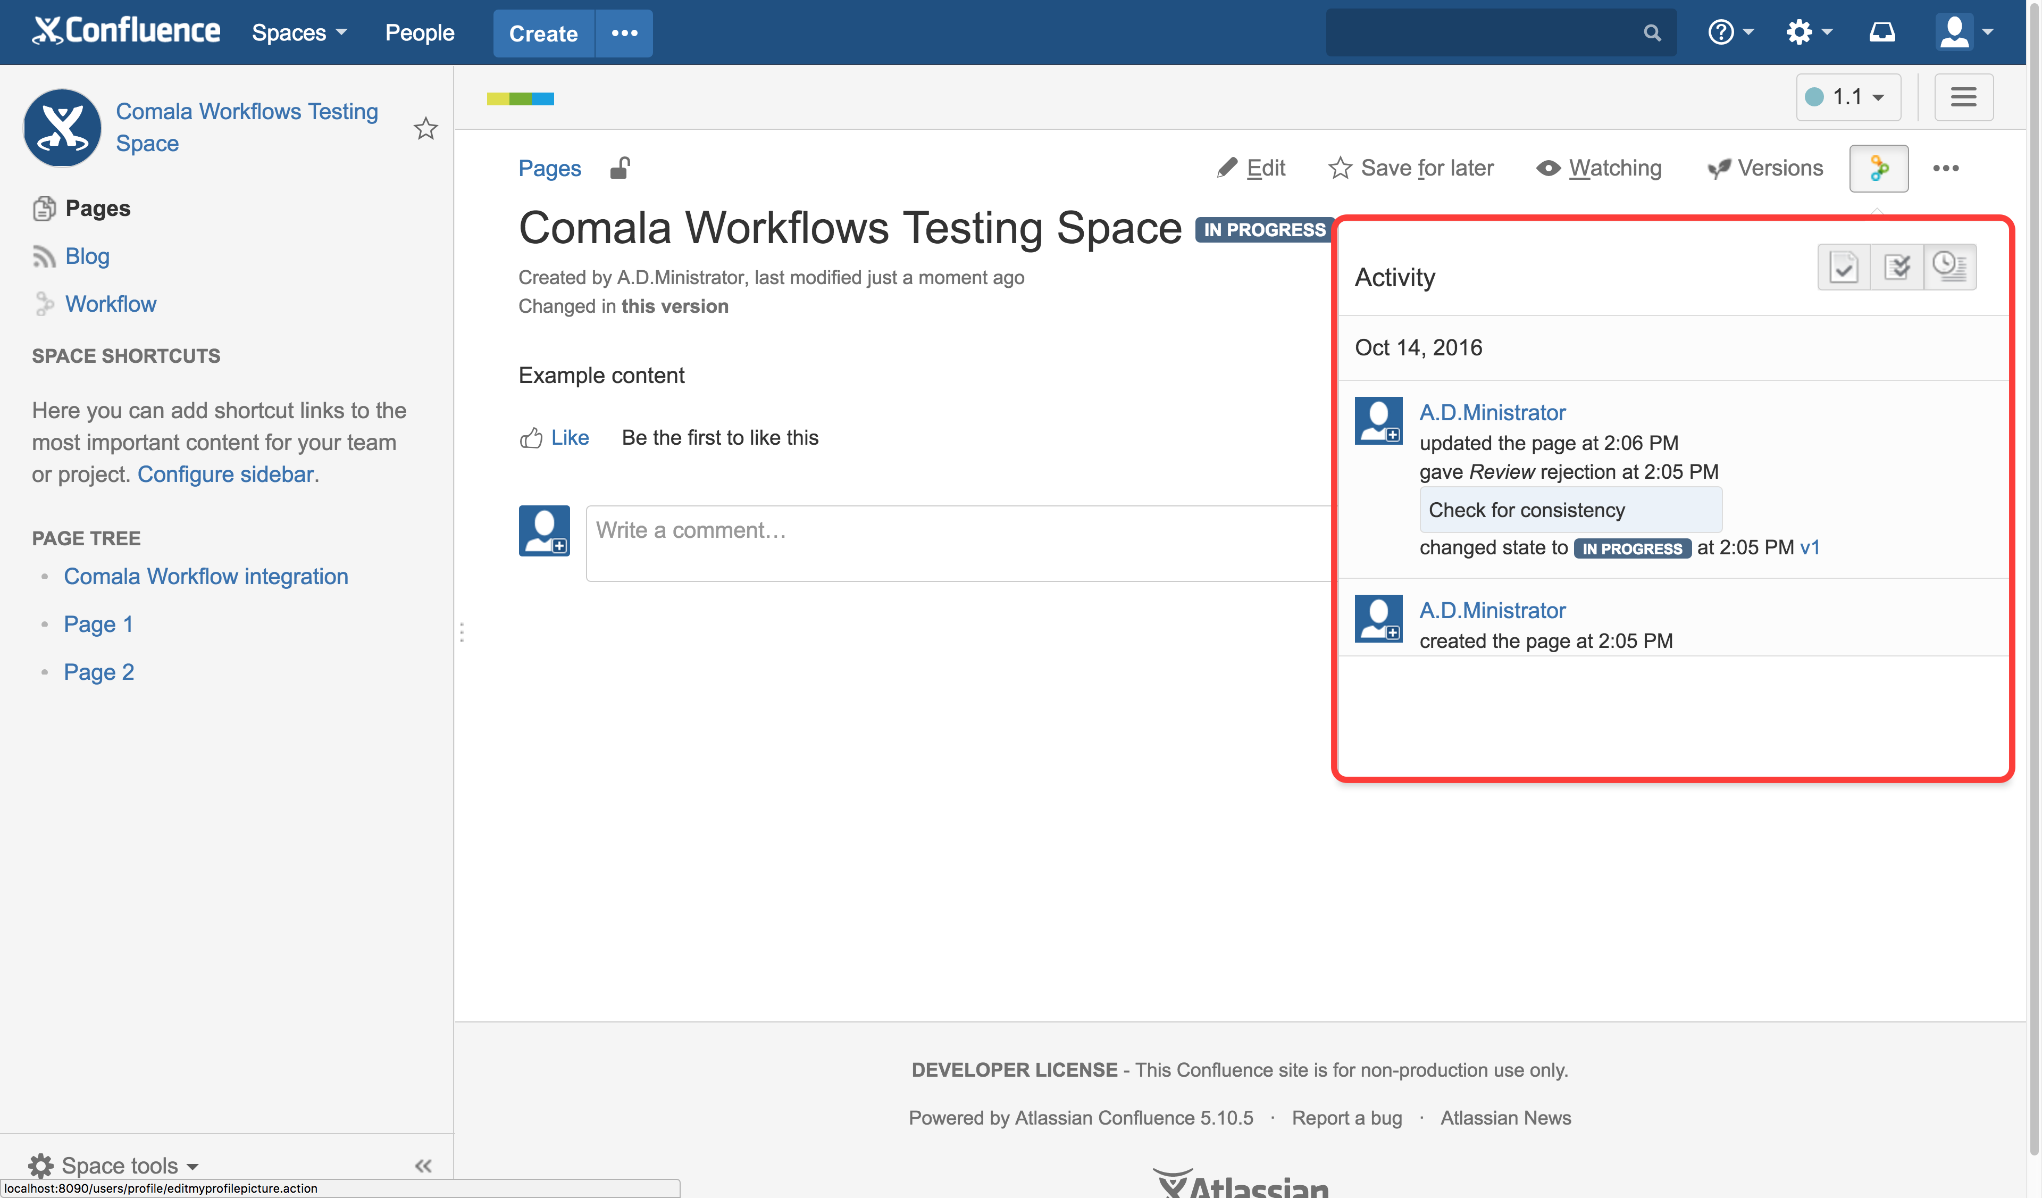Open Page 2 in page tree

[99, 672]
